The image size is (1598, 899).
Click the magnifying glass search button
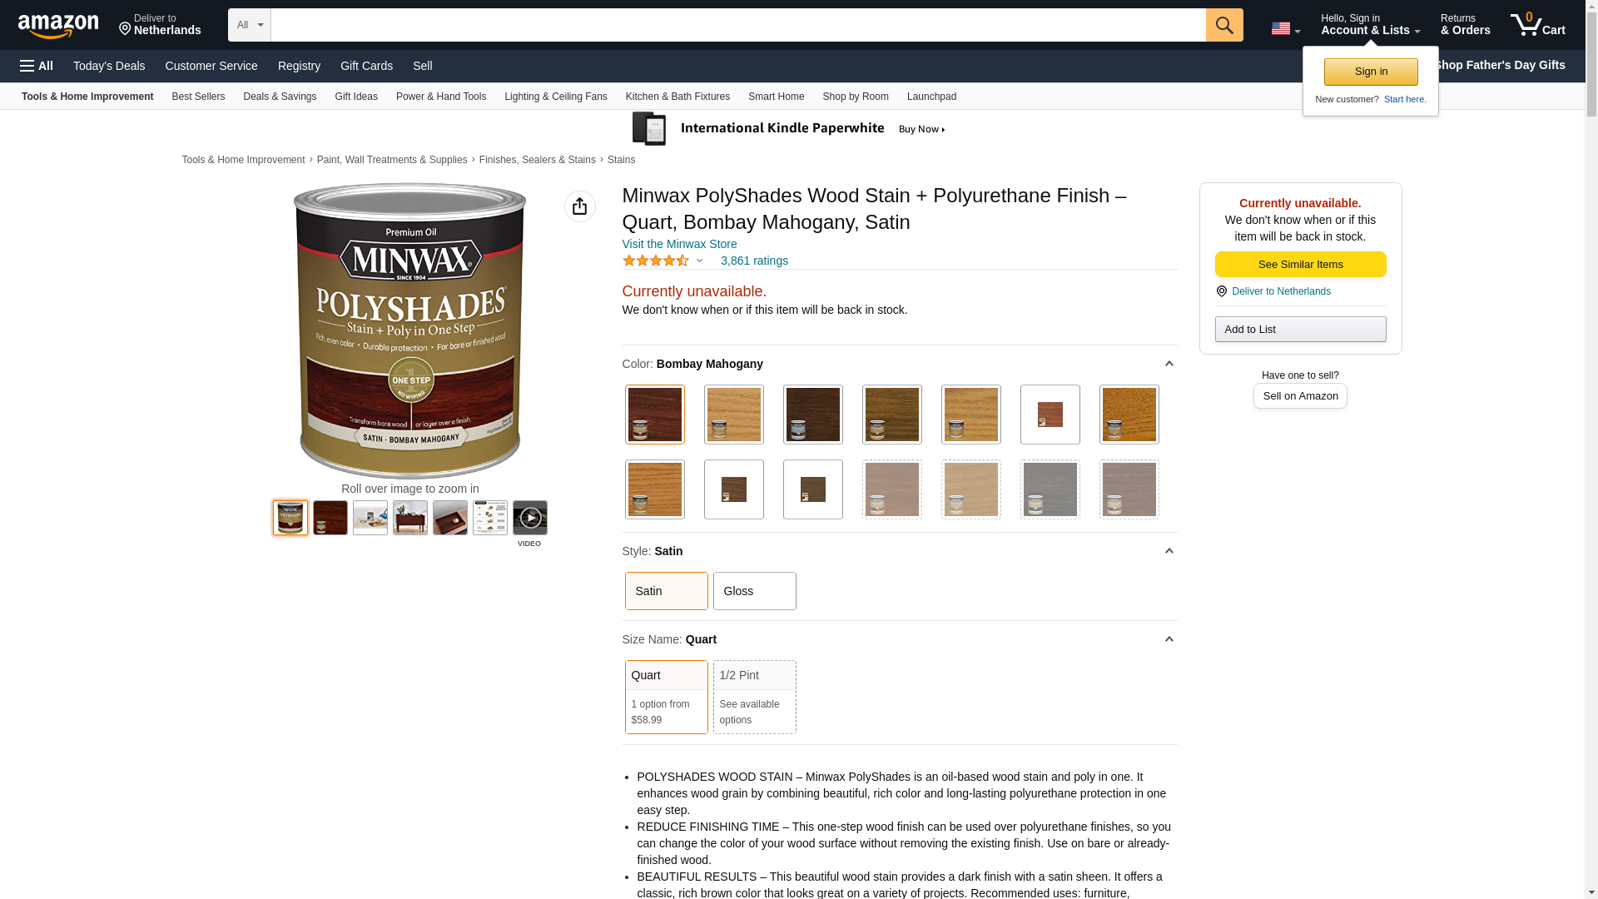click(x=1223, y=25)
